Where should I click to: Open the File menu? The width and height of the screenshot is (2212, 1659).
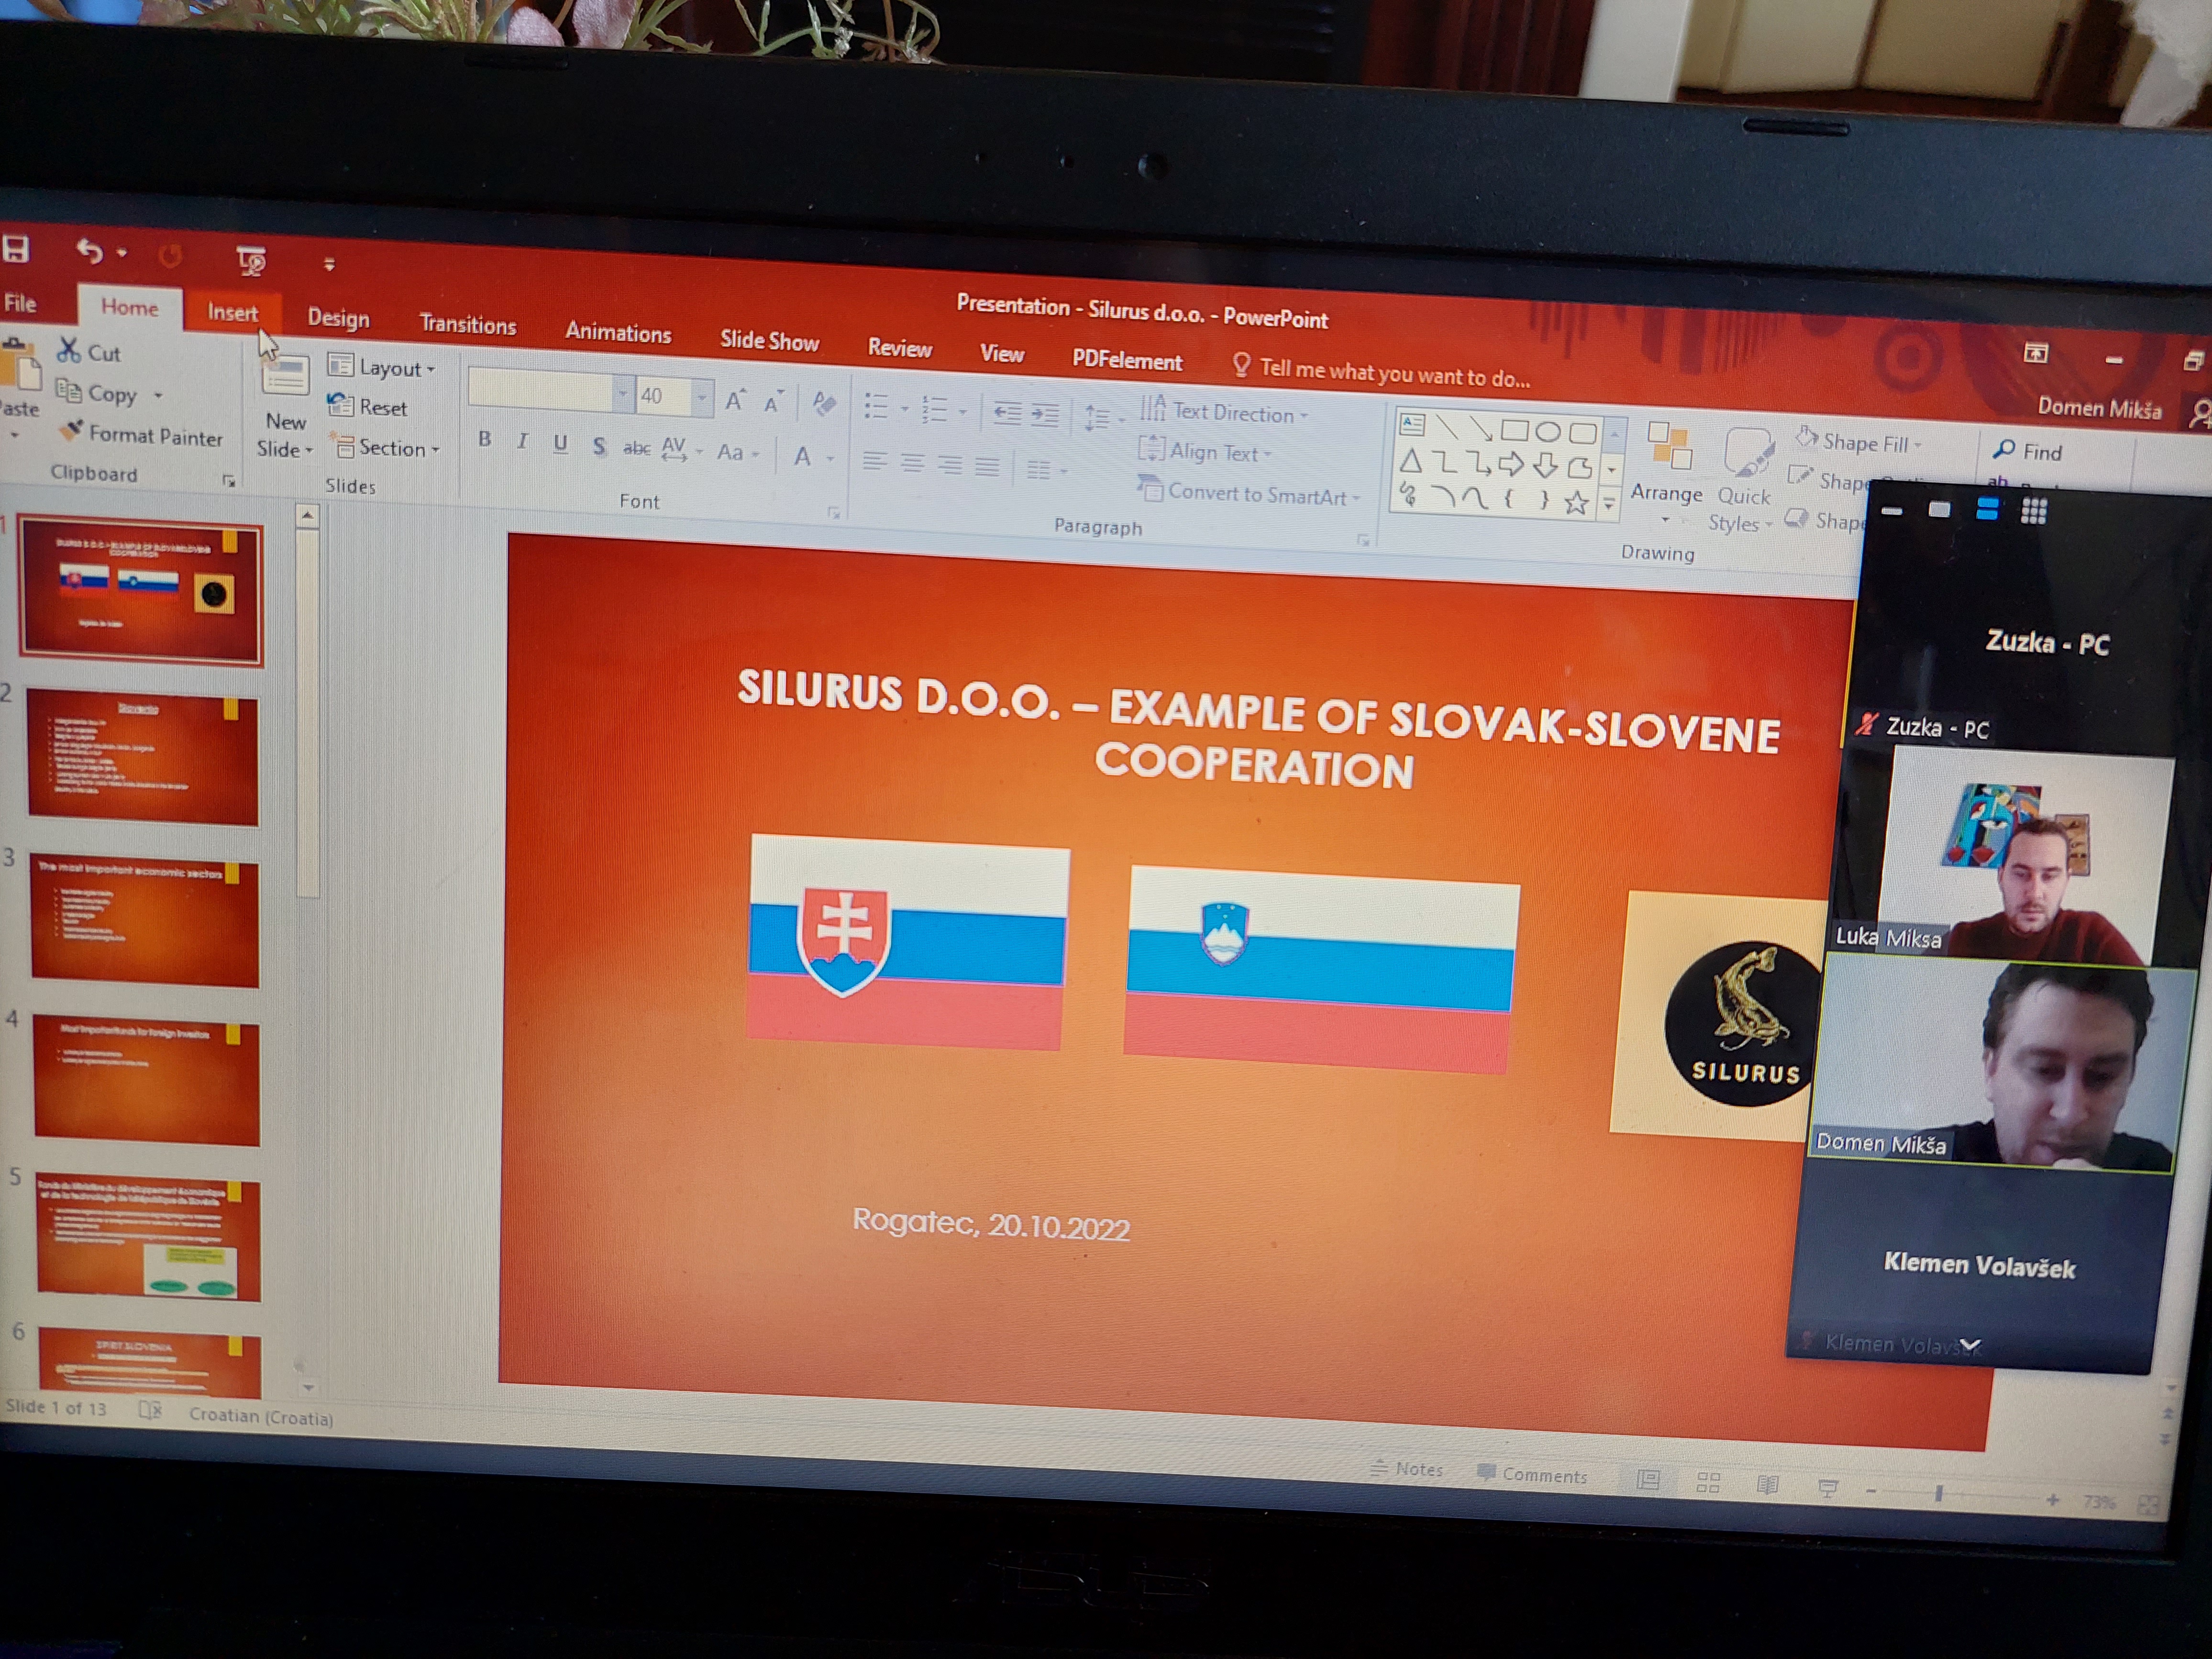click(19, 303)
